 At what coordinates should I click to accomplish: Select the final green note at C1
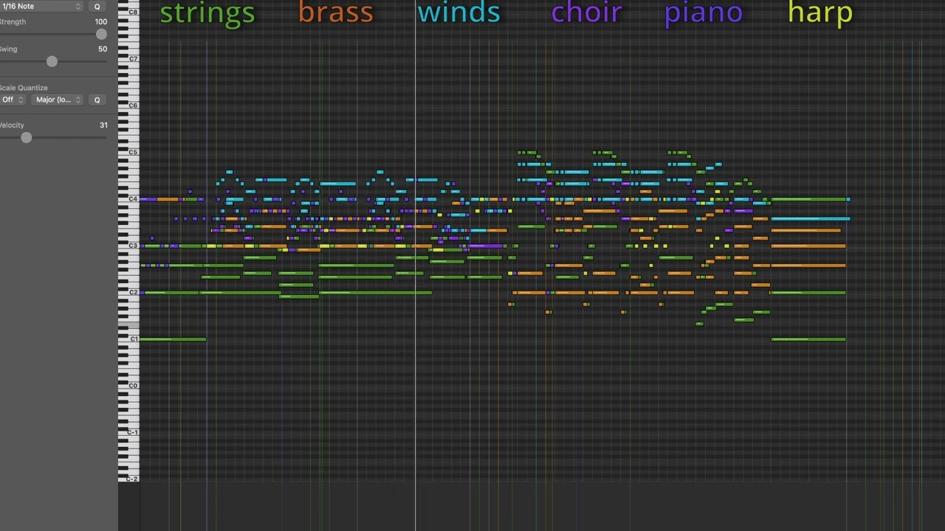point(808,339)
